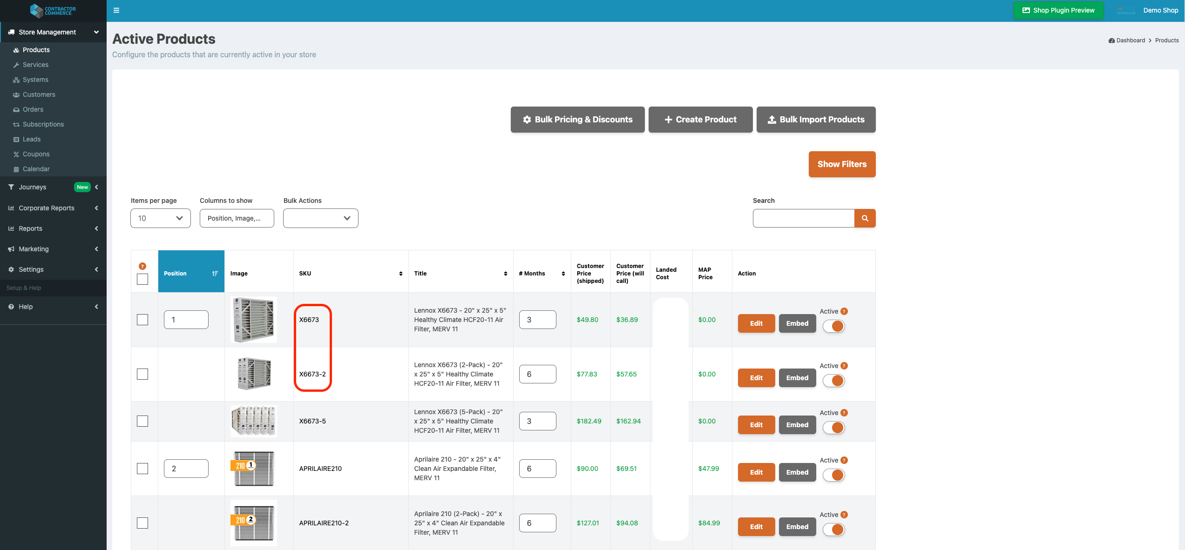This screenshot has width=1185, height=550.
Task: Click Embed for X6673-2 product
Action: click(797, 378)
